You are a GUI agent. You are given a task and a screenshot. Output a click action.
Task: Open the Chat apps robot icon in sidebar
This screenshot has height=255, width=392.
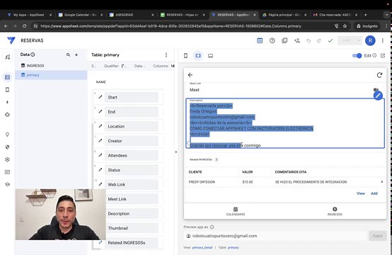[7, 115]
